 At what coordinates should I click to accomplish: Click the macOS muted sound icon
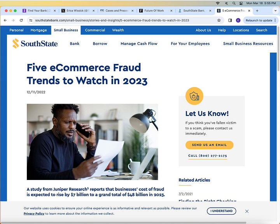click(226, 3)
